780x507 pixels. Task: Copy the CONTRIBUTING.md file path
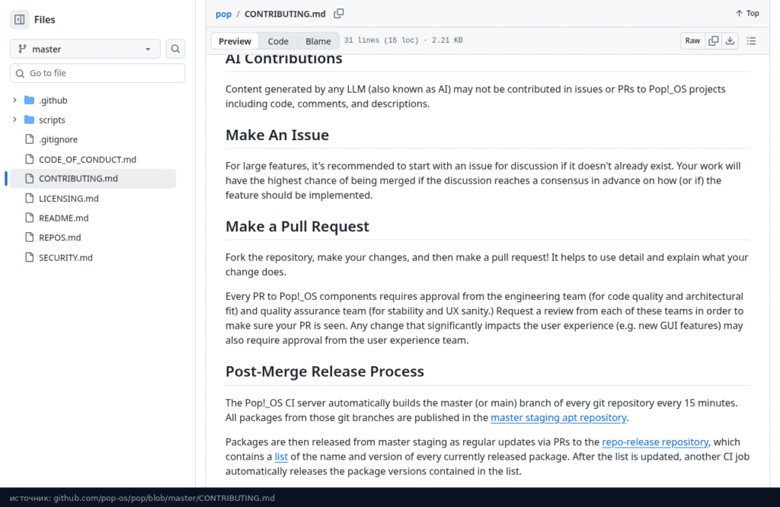(x=339, y=14)
